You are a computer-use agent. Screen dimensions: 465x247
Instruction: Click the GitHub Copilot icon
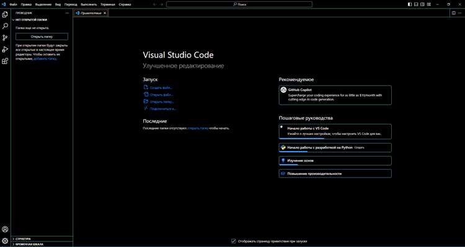click(283, 90)
